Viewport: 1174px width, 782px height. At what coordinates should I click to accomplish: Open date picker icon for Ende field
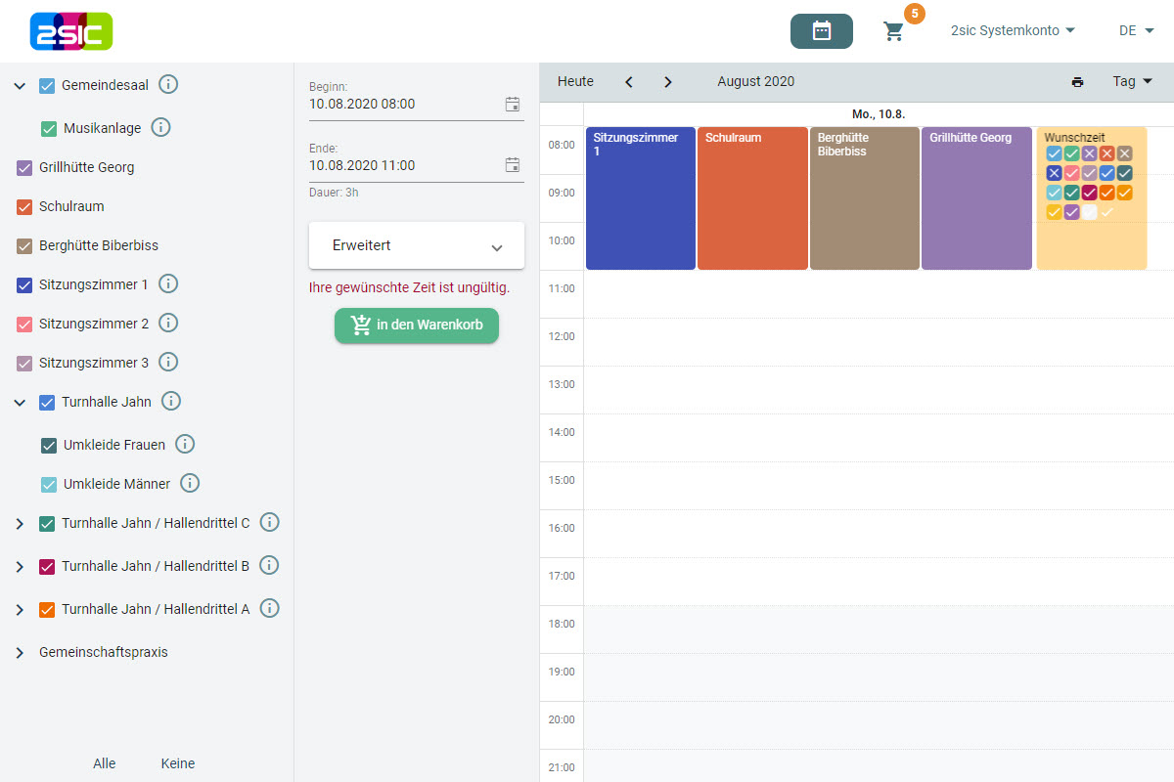click(x=512, y=165)
